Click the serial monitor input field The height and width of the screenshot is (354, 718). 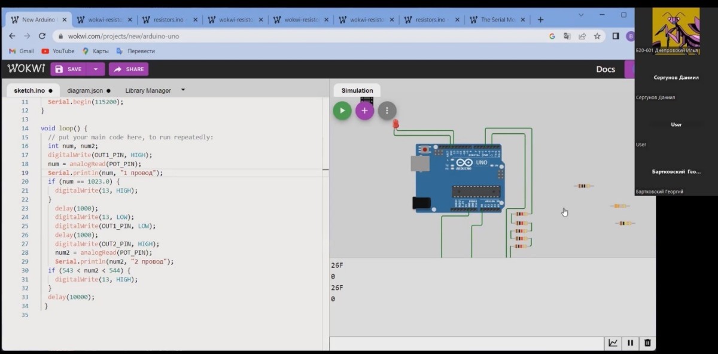pos(467,343)
